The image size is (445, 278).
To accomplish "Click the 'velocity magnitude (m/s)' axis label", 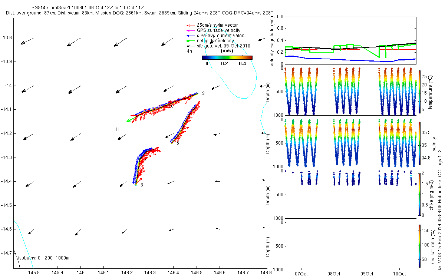I will tap(272, 40).
